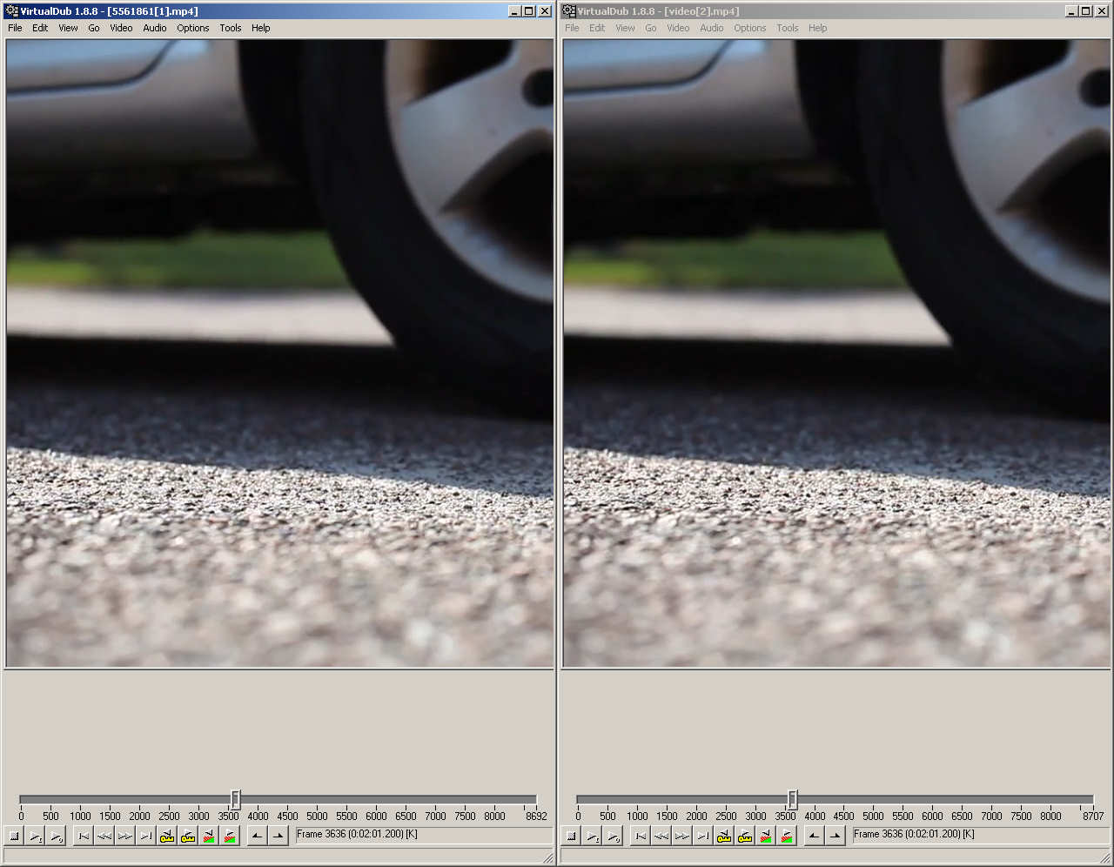Open Audio menu in video[2].mp4 window
This screenshot has height=867, width=1114.
click(x=712, y=28)
